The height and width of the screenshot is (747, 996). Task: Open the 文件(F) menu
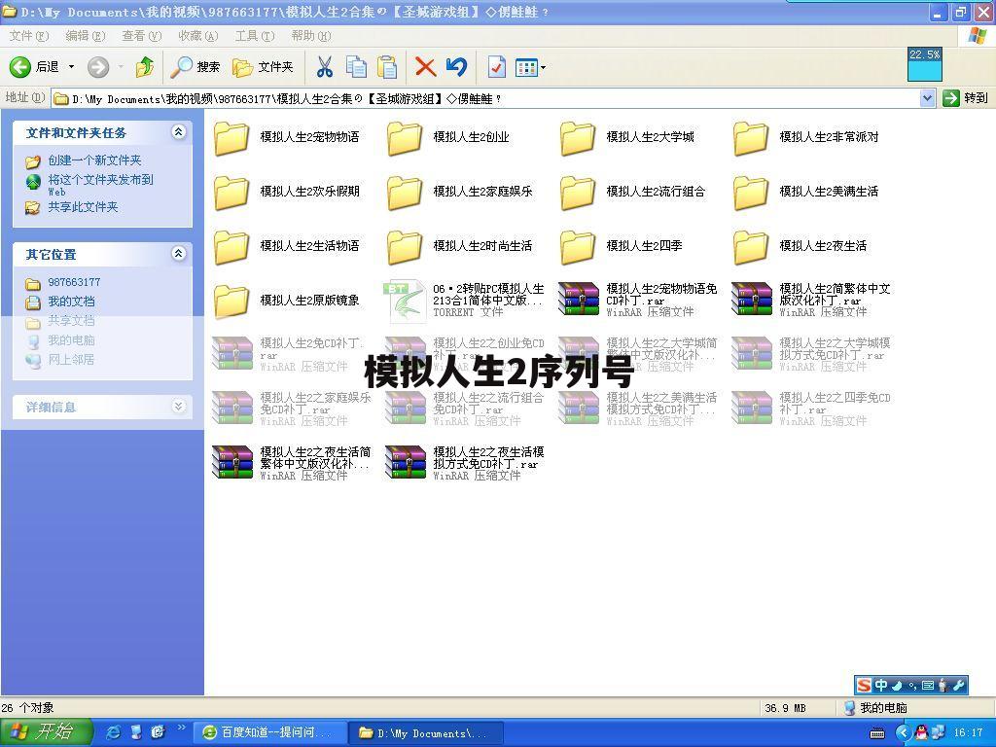pyautogui.click(x=28, y=36)
